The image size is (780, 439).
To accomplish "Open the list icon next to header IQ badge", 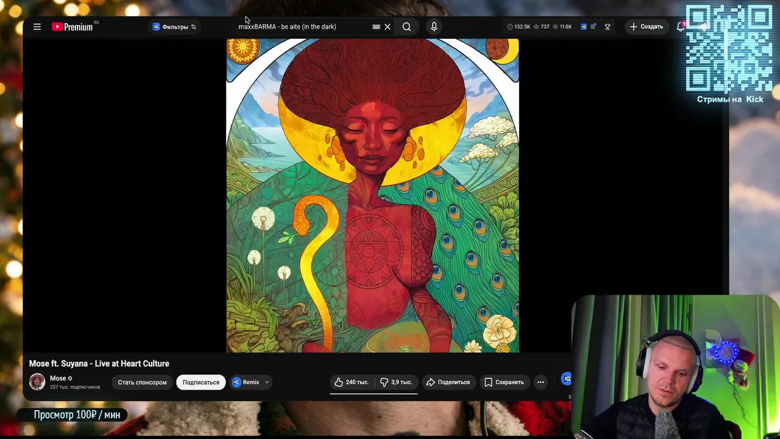I will pyautogui.click(x=593, y=27).
